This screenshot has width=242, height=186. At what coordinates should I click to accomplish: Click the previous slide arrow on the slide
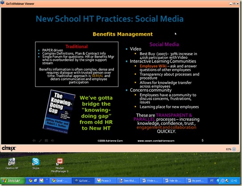point(34,141)
